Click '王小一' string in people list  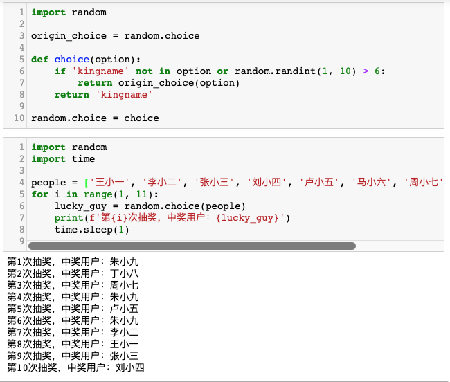(x=109, y=183)
